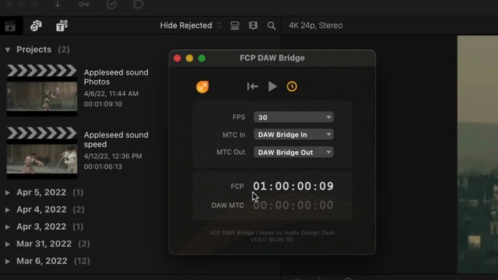Screen dimensions: 498x280
Task: Expand the Apr 4, 2022 group
Action: pyautogui.click(x=8, y=210)
